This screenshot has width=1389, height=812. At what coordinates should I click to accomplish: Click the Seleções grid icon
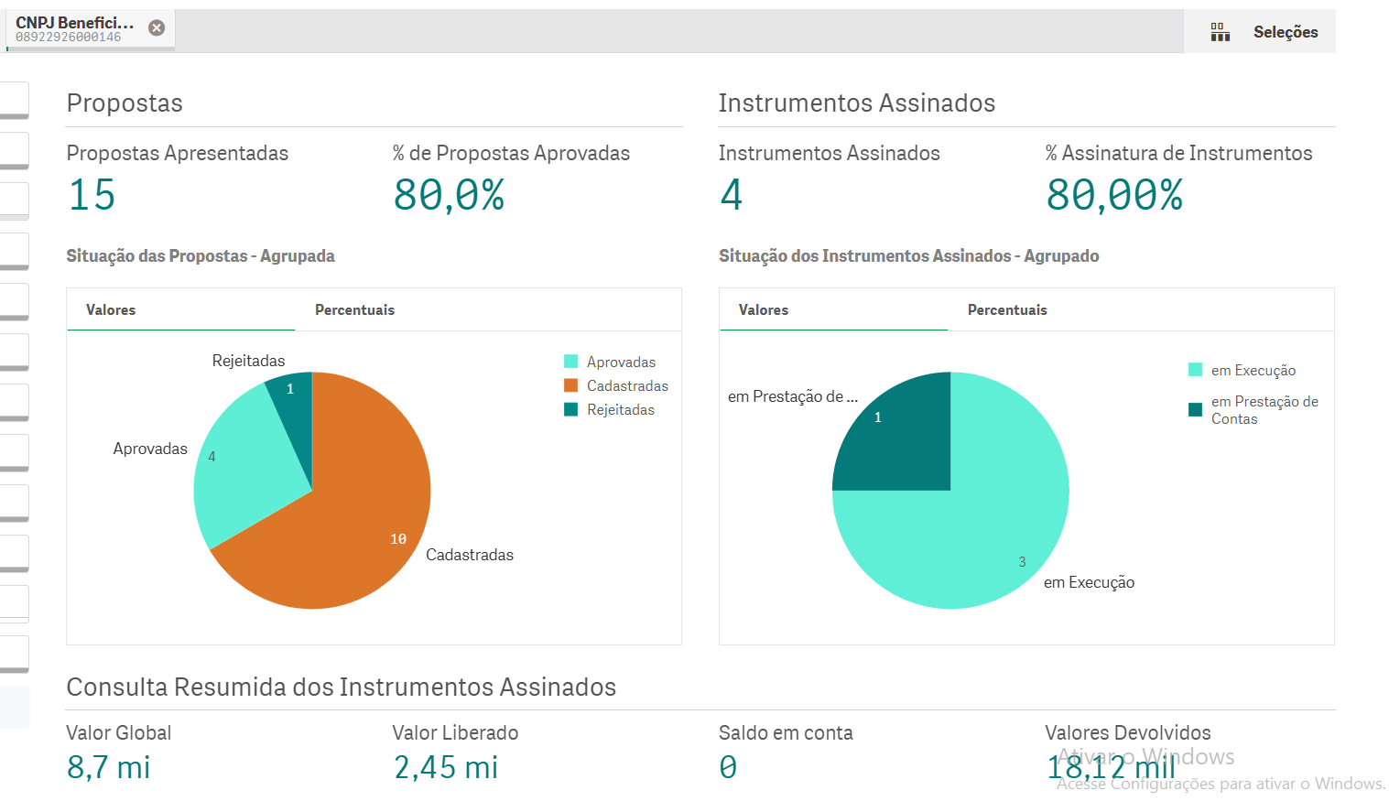coord(1220,32)
